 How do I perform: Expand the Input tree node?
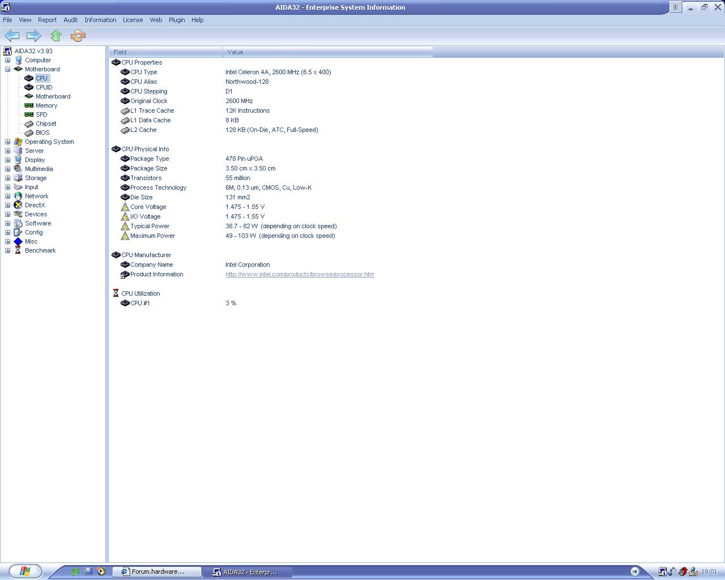[7, 187]
